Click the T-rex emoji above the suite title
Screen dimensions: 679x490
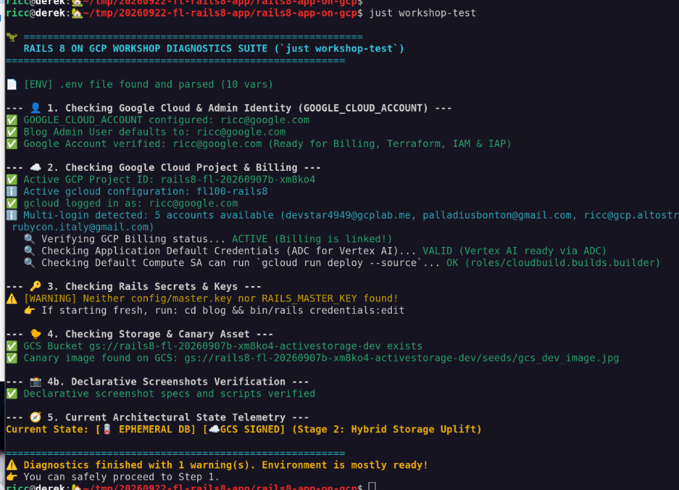[12, 37]
